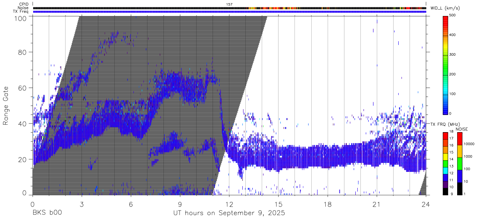Click the red swatch in the TX FRQ legend
479x221 pixels.
(x=445, y=136)
